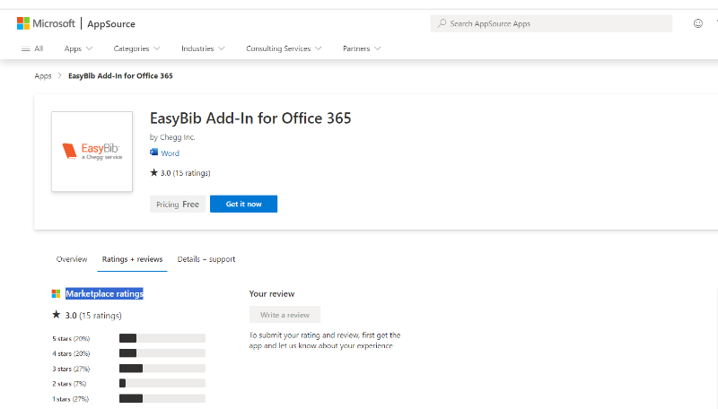Click the Microsoft logo
718x409 pixels.
click(47, 23)
